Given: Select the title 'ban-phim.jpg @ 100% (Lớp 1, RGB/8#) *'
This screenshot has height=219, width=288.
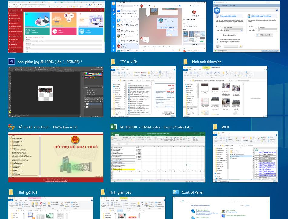Looking at the screenshot, I should pyautogui.click(x=50, y=62).
